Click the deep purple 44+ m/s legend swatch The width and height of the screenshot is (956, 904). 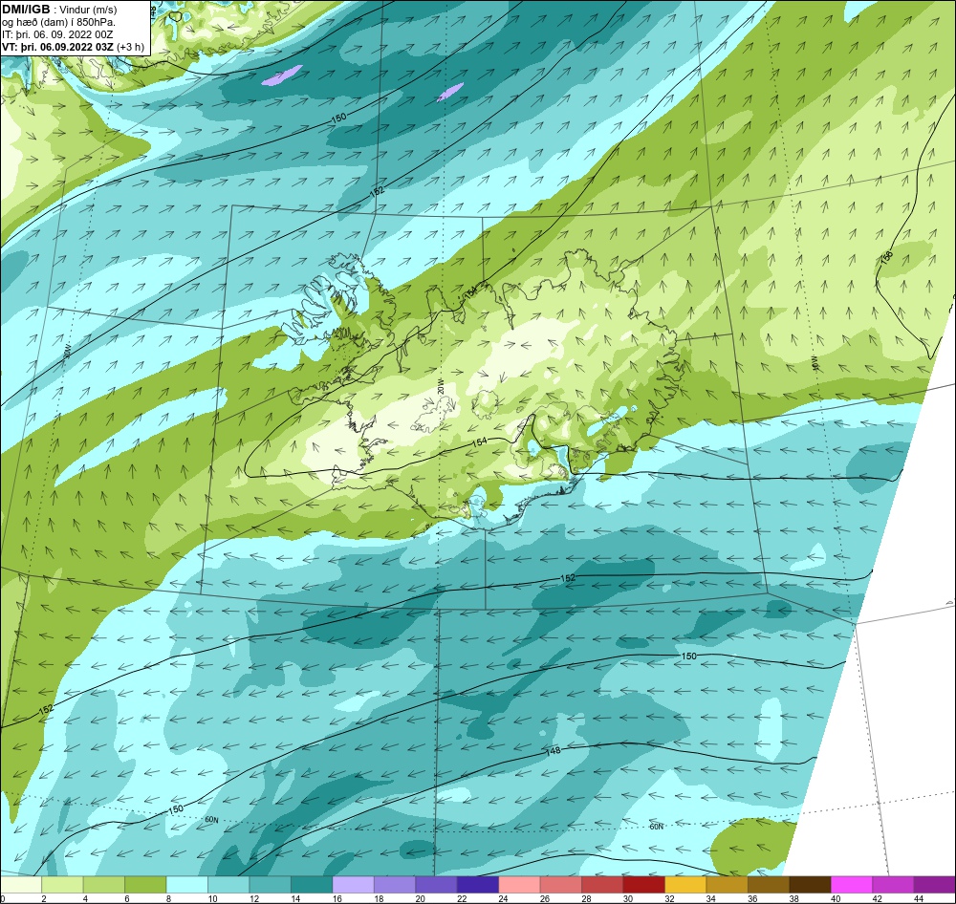[935, 885]
